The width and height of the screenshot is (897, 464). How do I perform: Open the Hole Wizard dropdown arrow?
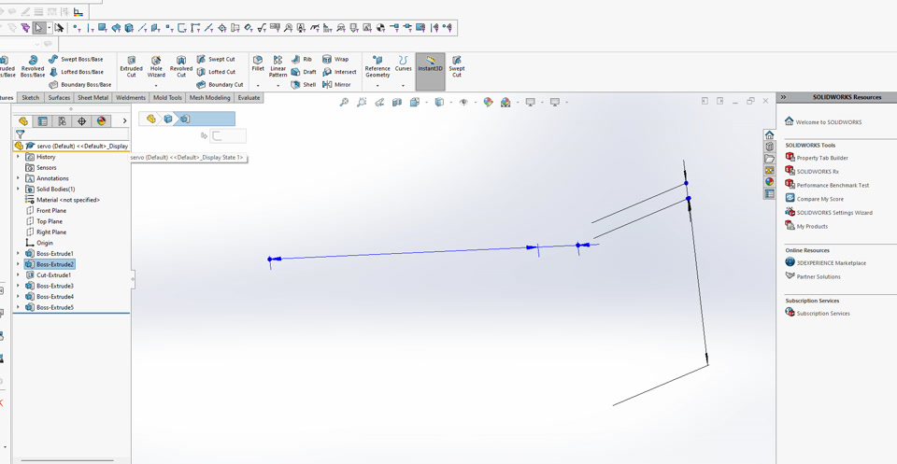(x=156, y=86)
